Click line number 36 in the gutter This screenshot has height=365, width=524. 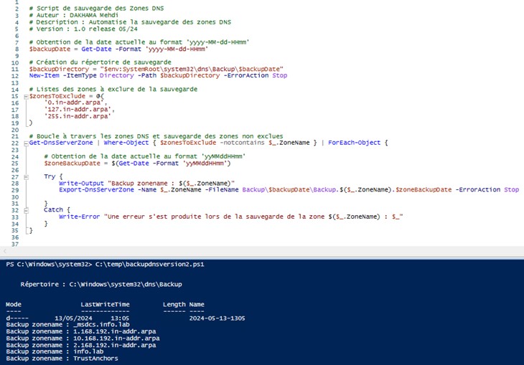click(x=15, y=237)
